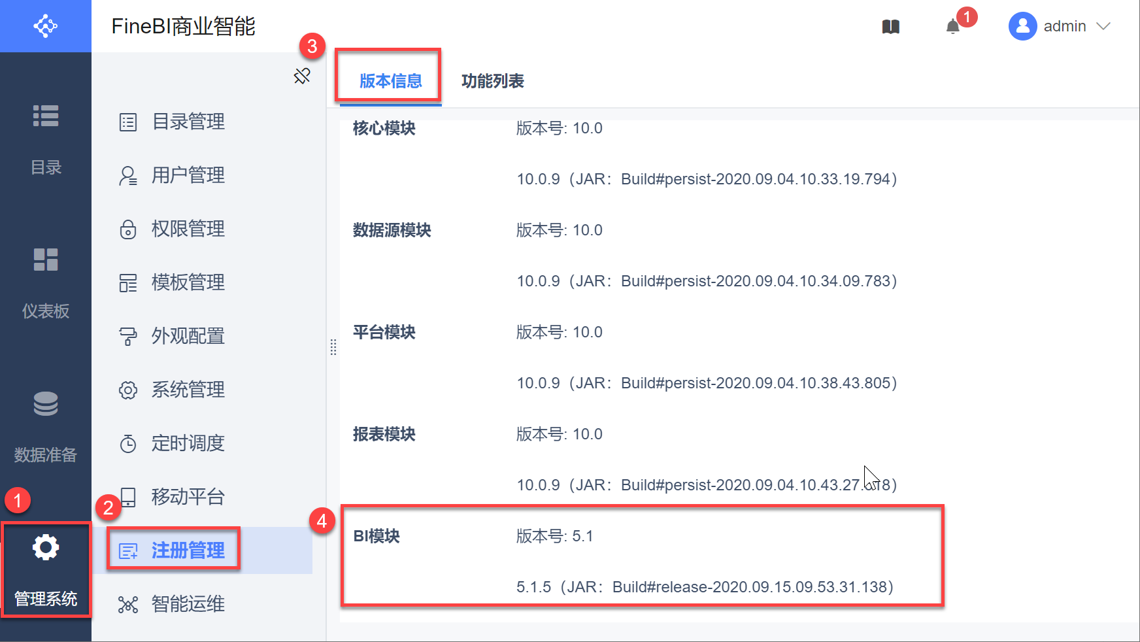Click the admin user avatar

pyautogui.click(x=1023, y=26)
